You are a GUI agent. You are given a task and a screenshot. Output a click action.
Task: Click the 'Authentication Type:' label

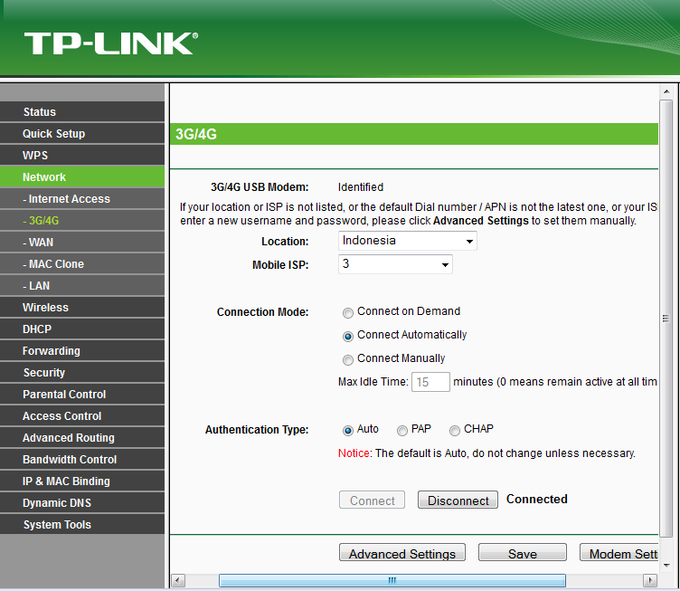(x=257, y=430)
